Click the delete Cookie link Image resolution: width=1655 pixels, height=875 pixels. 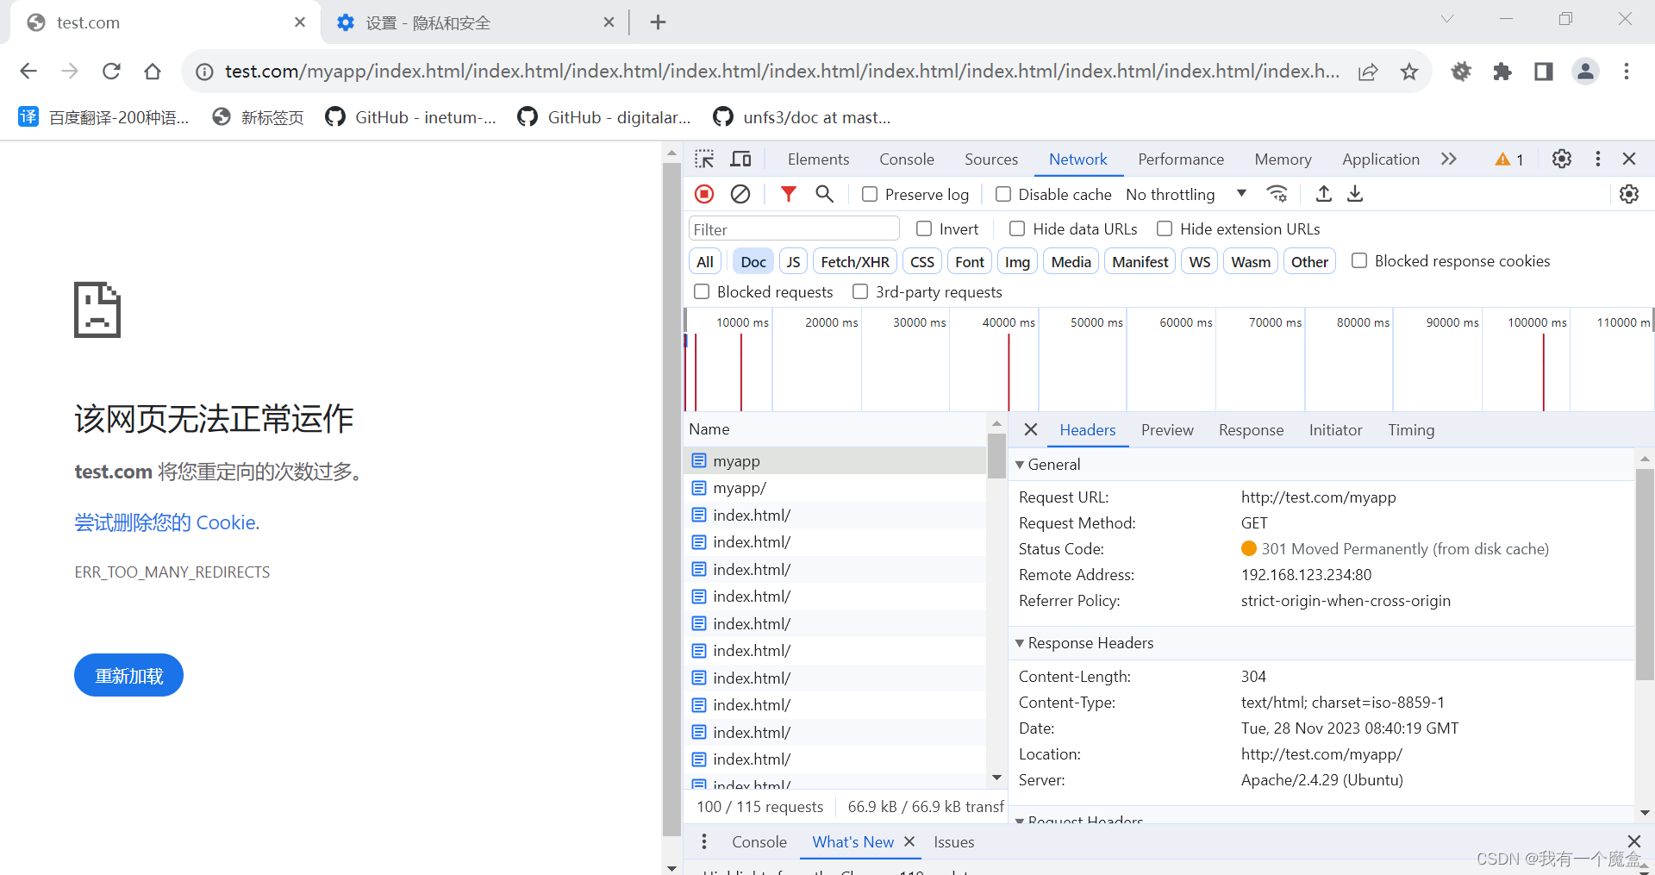(x=166, y=522)
